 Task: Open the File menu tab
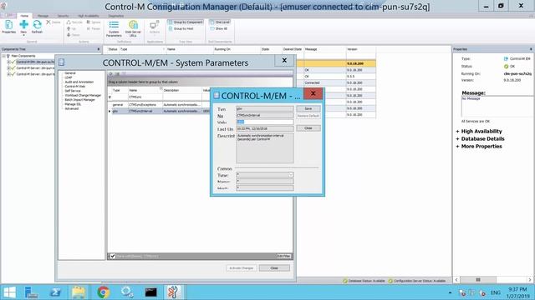click(8, 16)
